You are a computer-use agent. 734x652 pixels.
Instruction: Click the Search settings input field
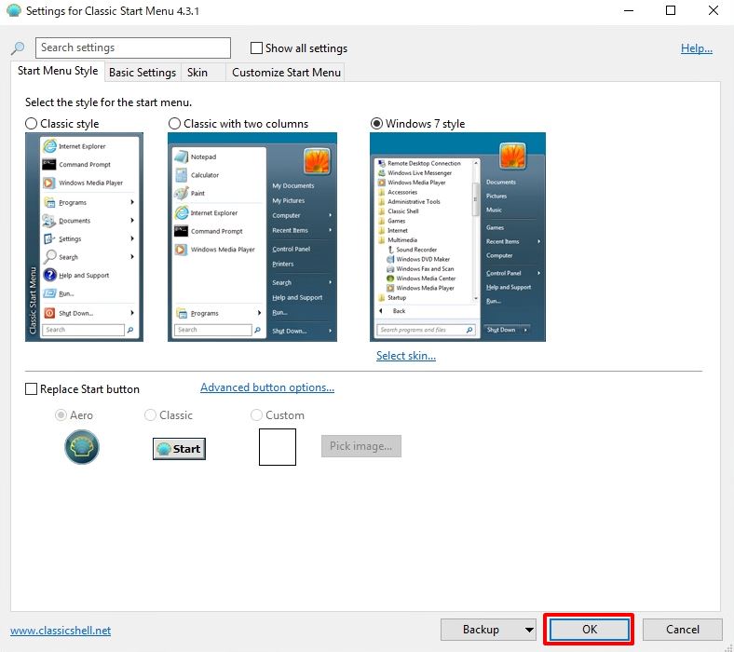(x=133, y=48)
